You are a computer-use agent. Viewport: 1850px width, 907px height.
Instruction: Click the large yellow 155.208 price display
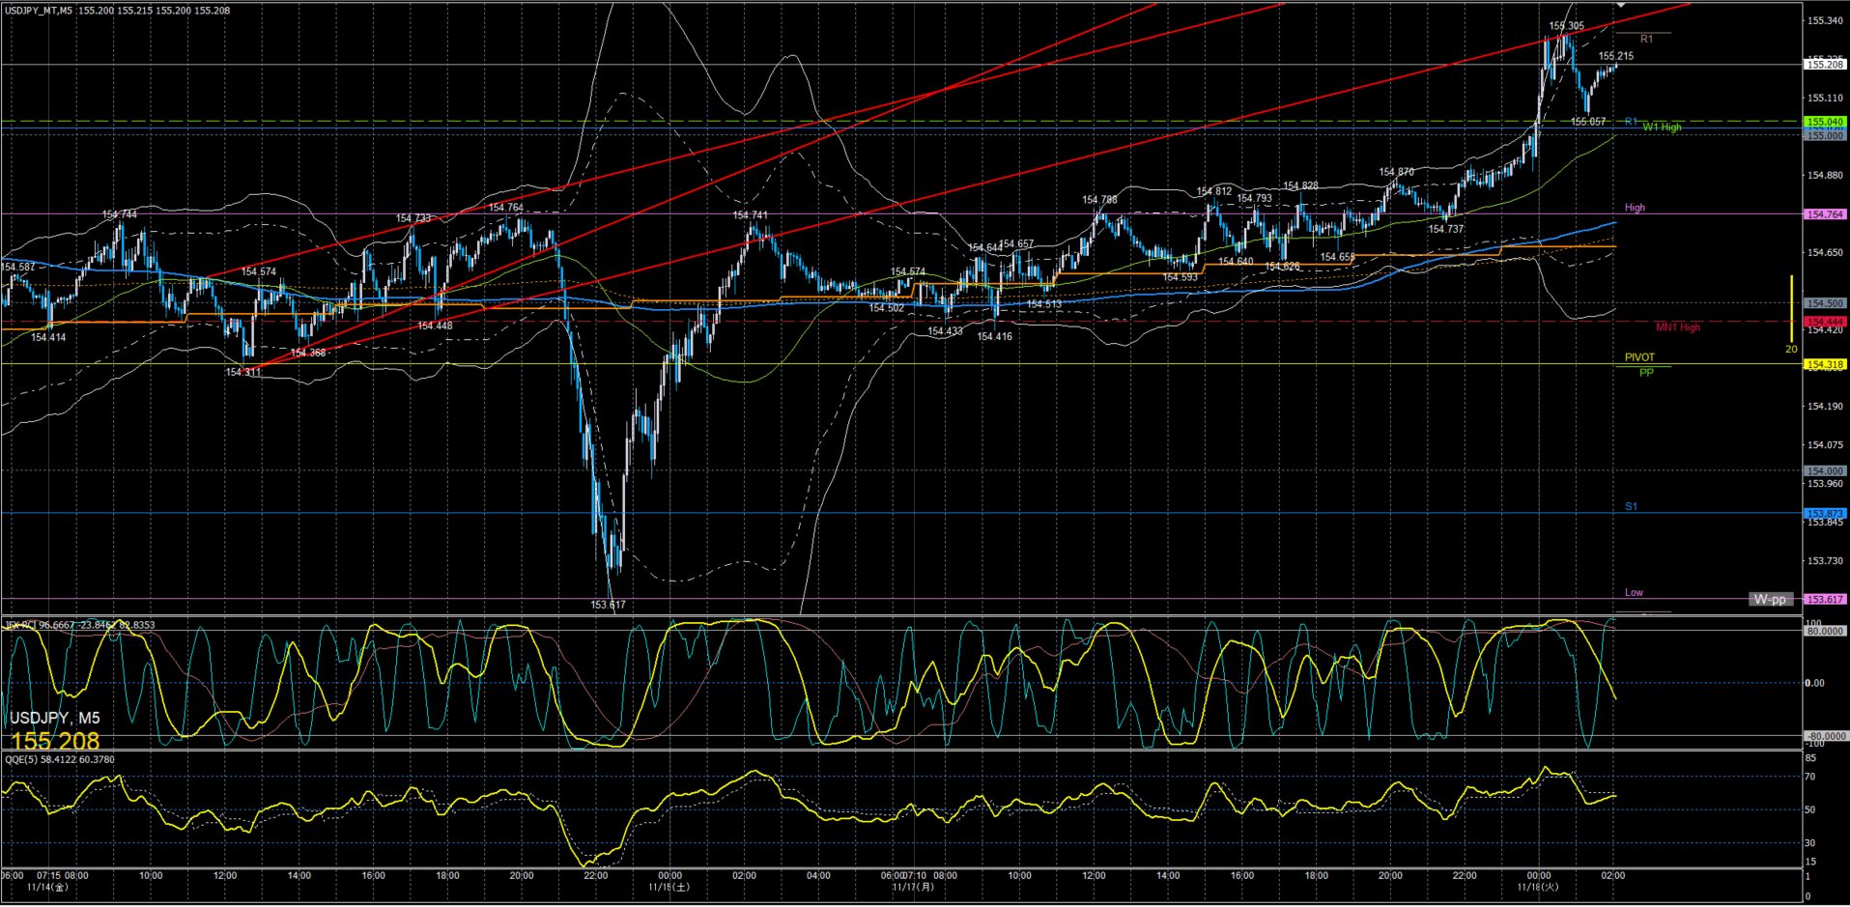click(x=55, y=741)
